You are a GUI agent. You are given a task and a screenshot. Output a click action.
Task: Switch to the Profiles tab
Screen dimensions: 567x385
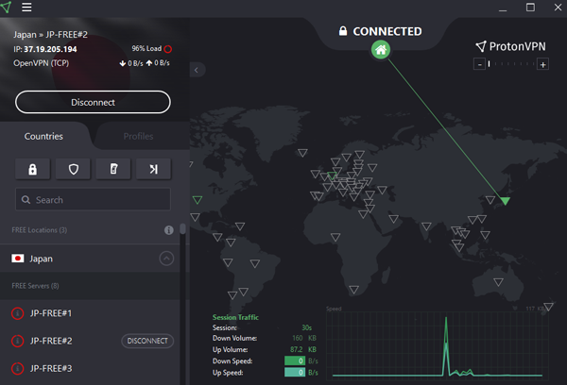tap(138, 136)
